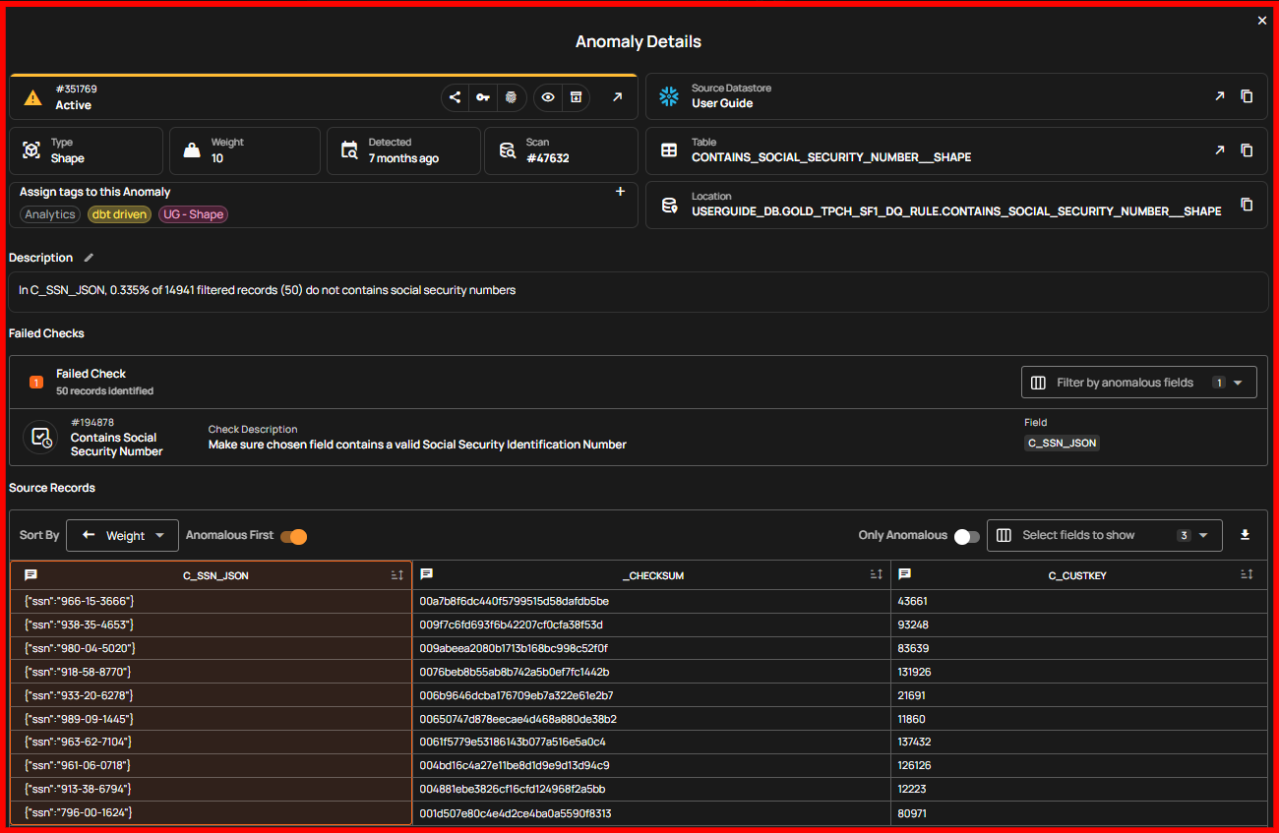
Task: Open the Sort By Weight dropdown
Action: coord(123,536)
